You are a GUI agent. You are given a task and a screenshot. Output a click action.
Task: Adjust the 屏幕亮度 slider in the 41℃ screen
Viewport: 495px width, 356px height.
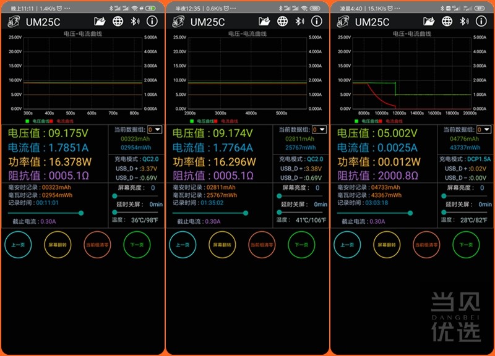point(301,196)
